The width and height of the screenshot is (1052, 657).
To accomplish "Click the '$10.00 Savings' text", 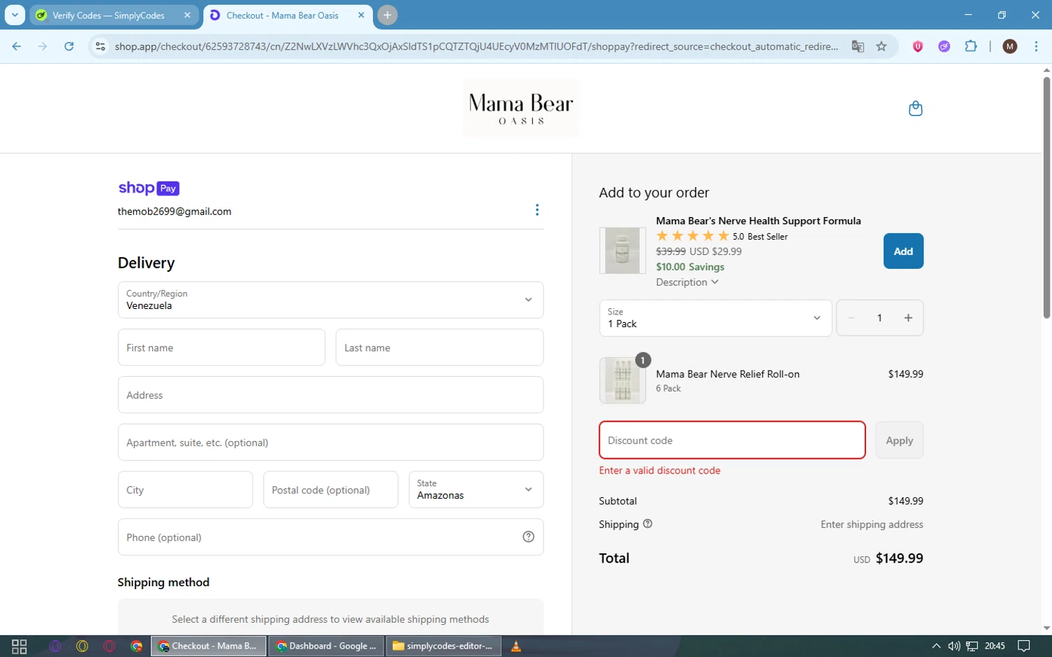I will click(x=690, y=267).
